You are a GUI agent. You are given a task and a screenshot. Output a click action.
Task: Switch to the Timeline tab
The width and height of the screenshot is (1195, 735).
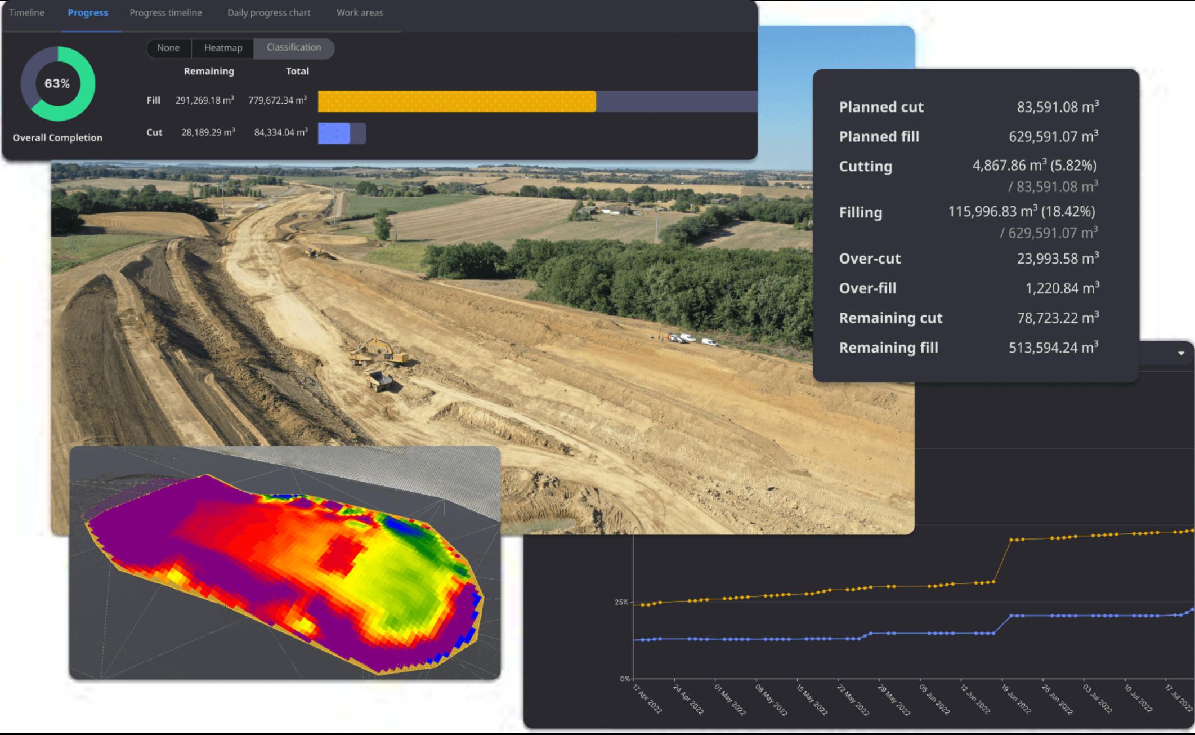pyautogui.click(x=26, y=12)
